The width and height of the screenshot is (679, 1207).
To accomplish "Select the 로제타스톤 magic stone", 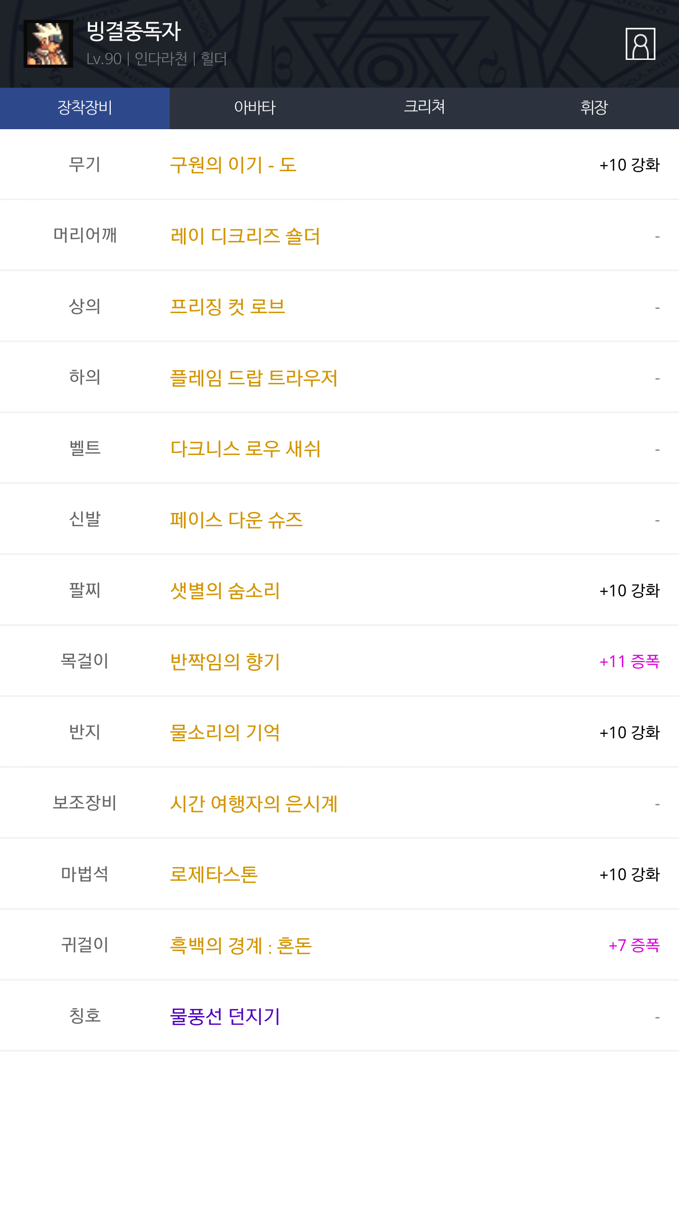I will (214, 875).
